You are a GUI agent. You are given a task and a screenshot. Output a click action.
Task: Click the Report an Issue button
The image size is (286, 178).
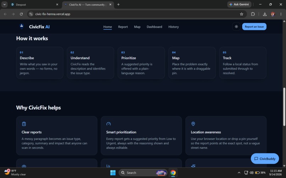click(254, 27)
